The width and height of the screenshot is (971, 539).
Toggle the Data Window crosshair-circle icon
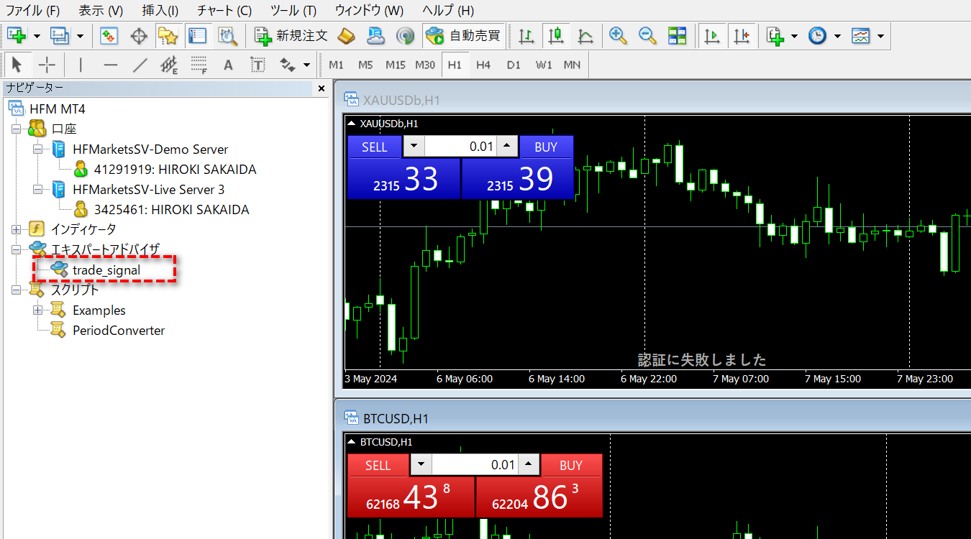click(x=138, y=34)
